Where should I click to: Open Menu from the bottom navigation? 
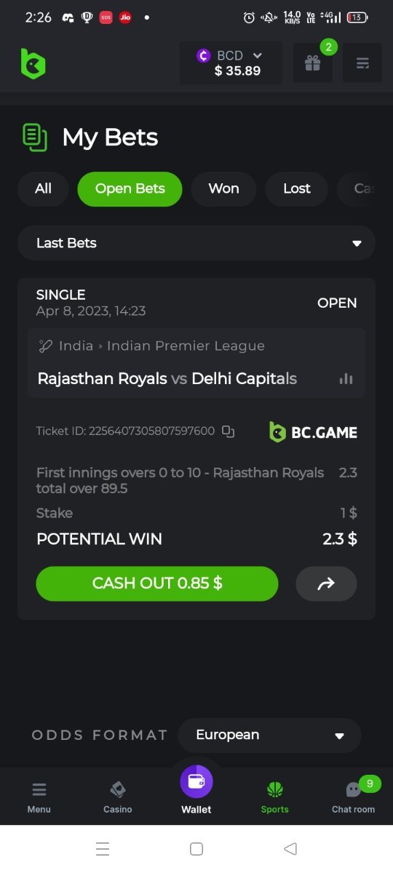[x=39, y=797]
